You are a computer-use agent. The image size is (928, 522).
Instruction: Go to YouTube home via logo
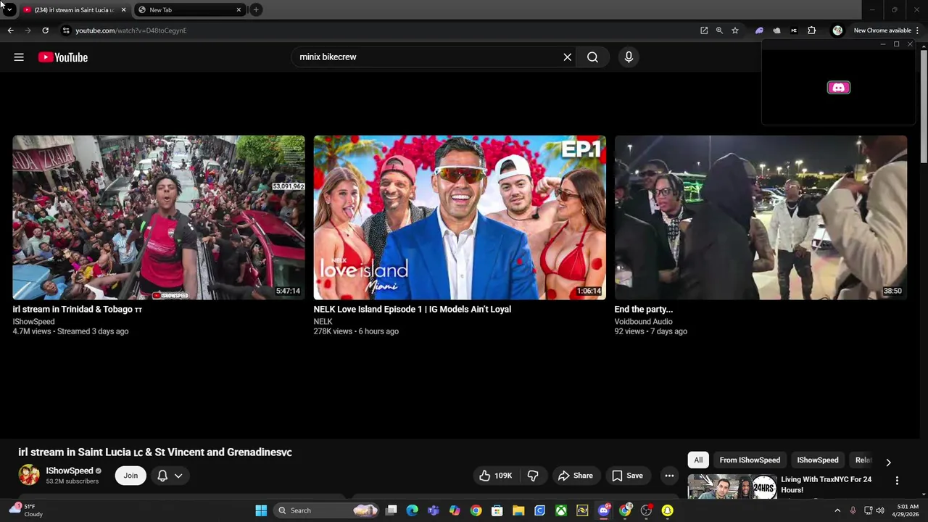[x=63, y=57]
